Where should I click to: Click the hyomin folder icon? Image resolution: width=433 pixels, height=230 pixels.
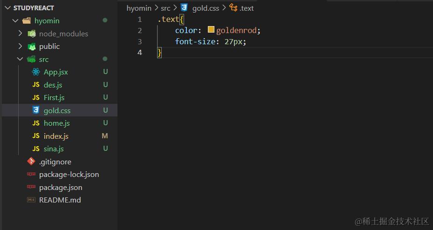27,20
